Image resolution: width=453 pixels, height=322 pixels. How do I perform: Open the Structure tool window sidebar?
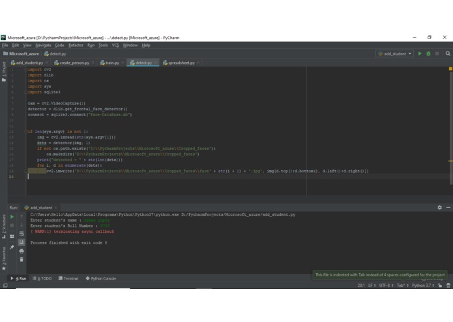click(x=4, y=226)
